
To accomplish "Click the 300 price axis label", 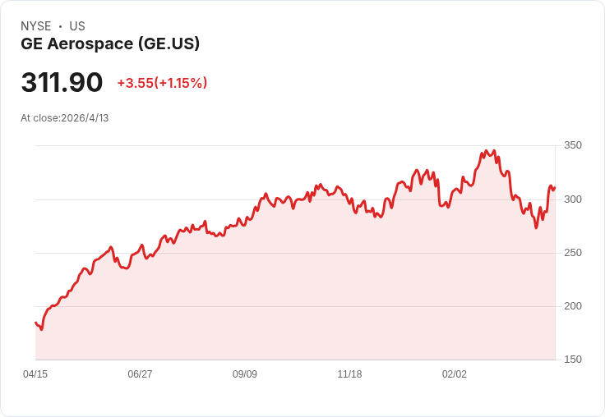I will (573, 199).
